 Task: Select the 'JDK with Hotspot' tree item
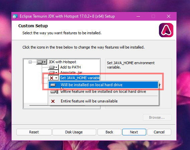[x=62, y=62]
